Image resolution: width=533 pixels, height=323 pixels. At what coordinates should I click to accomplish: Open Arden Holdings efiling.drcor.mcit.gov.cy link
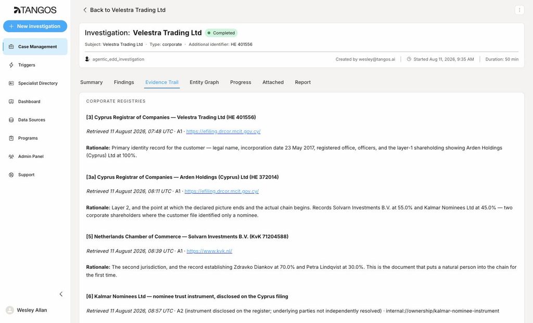[222, 191]
